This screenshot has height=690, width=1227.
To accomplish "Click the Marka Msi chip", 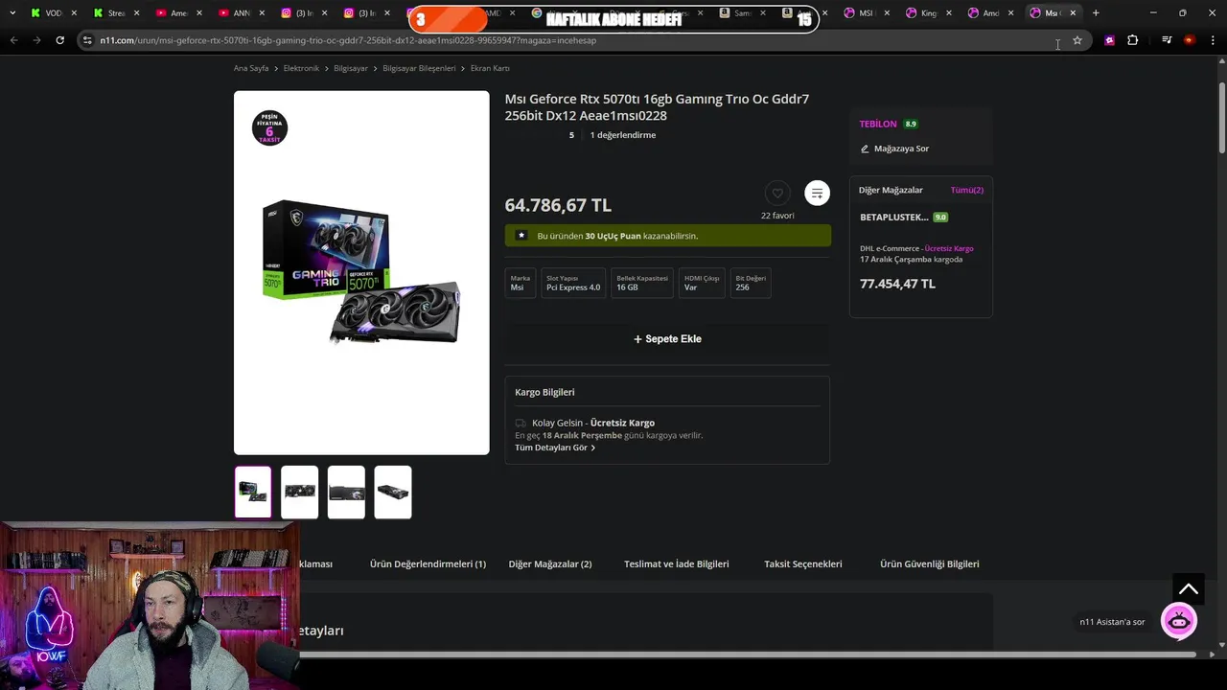I will pyautogui.click(x=521, y=283).
